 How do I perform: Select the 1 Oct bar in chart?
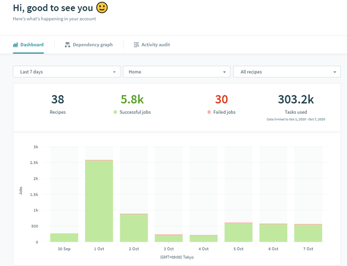pyautogui.click(x=99, y=201)
